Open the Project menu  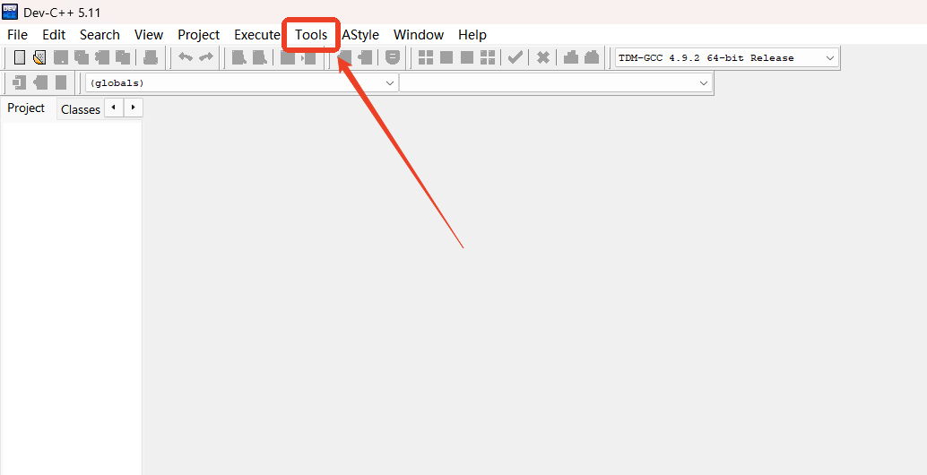pyautogui.click(x=199, y=35)
